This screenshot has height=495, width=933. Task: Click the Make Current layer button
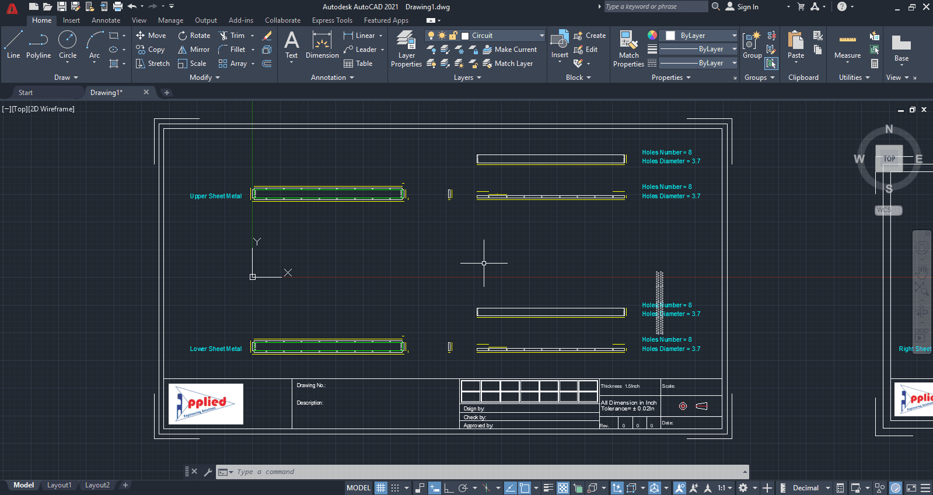(x=509, y=50)
